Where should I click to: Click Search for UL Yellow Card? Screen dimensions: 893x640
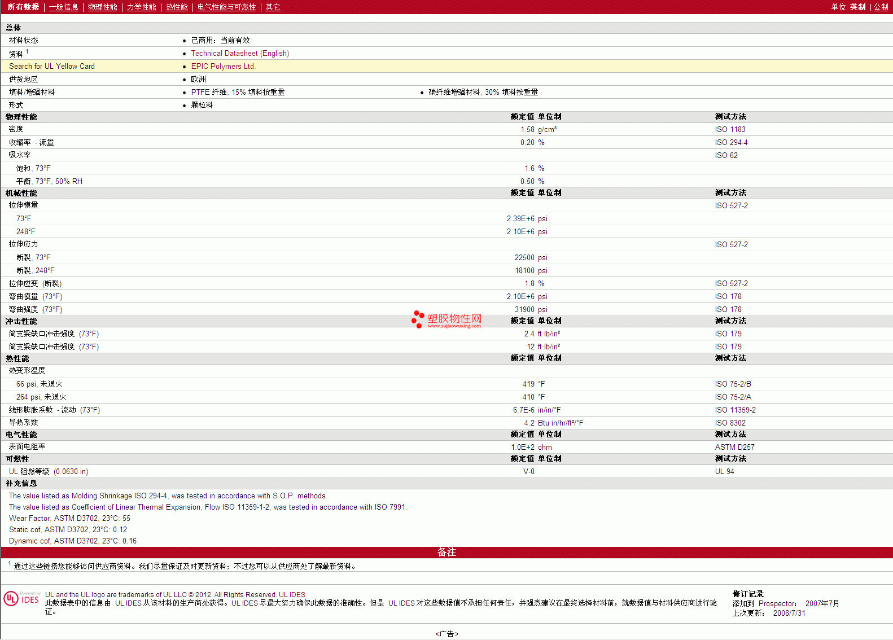point(52,66)
